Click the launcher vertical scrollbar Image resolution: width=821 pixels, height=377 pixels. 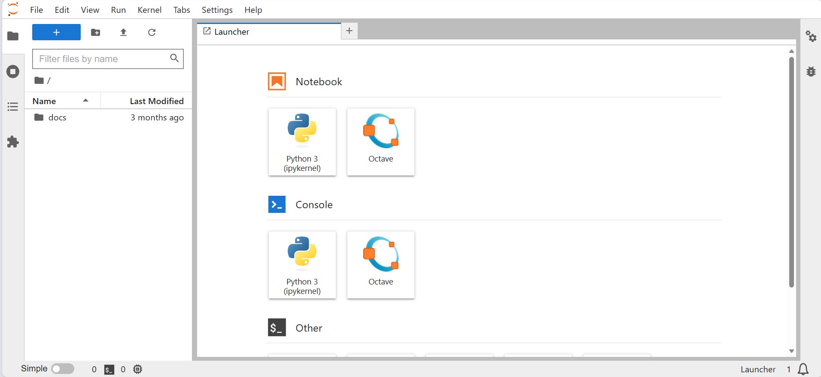click(x=791, y=171)
